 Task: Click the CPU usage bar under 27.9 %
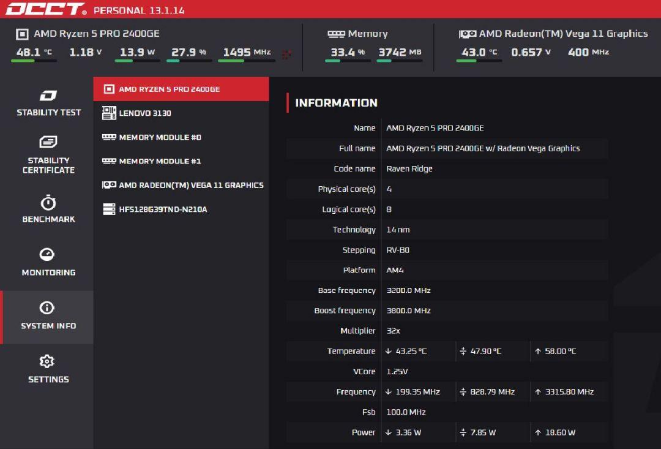point(189,61)
